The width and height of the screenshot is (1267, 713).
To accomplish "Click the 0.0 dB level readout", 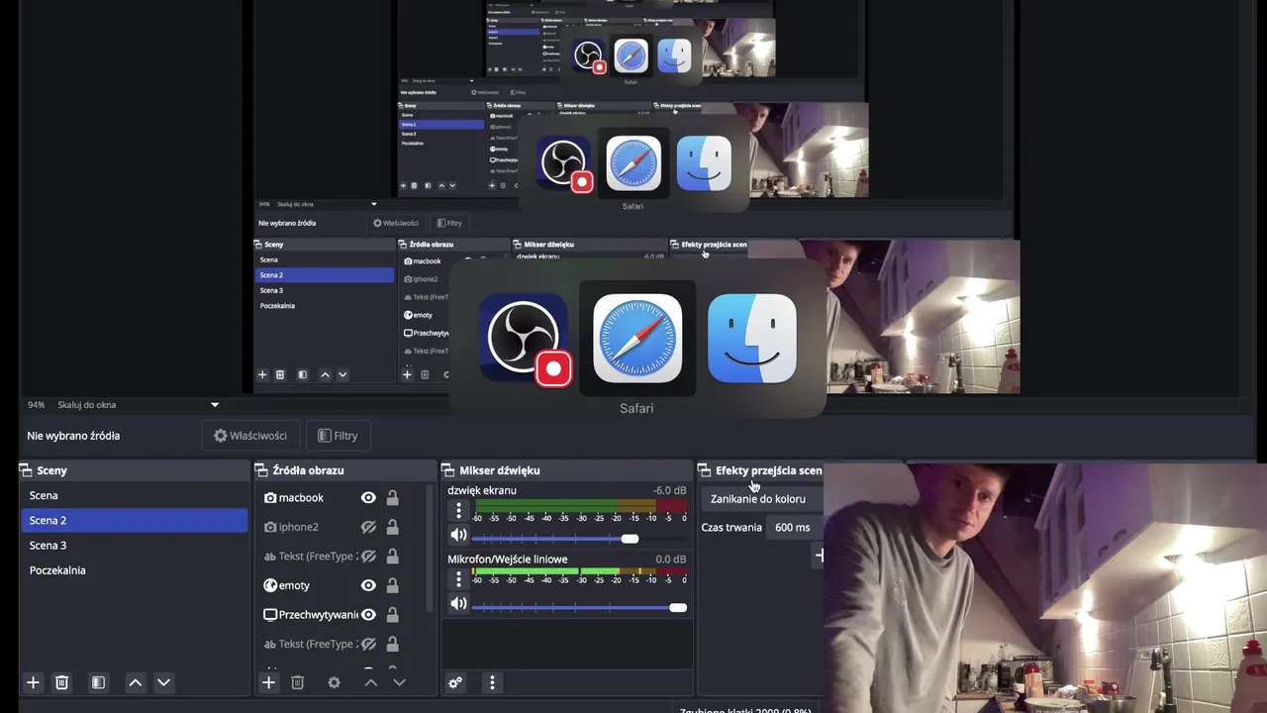I will (x=671, y=560).
